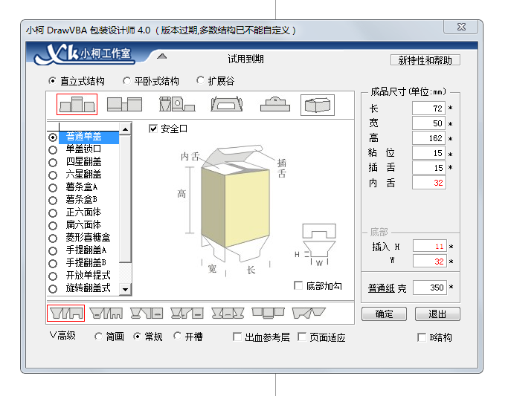Expand the V高级 advanced options

point(62,337)
